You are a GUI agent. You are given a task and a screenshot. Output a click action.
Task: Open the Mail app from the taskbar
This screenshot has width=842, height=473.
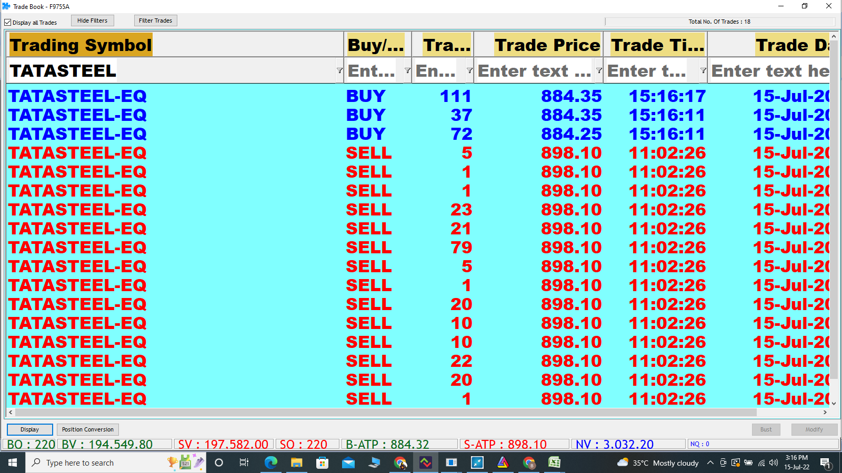pos(348,462)
